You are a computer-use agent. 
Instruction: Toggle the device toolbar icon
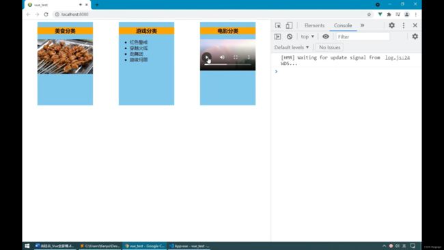click(289, 25)
